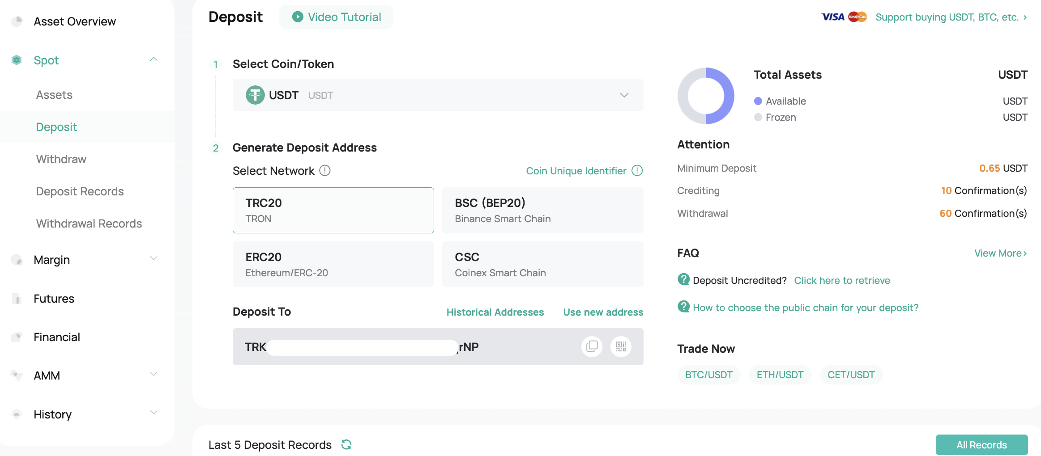Click the Asset Overview pie icon
Viewport: 1041px width, 456px height.
point(17,21)
